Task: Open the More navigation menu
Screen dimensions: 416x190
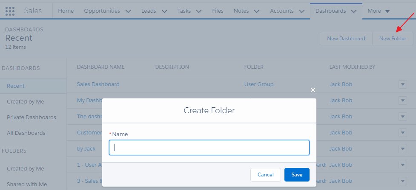Action: coord(379,11)
